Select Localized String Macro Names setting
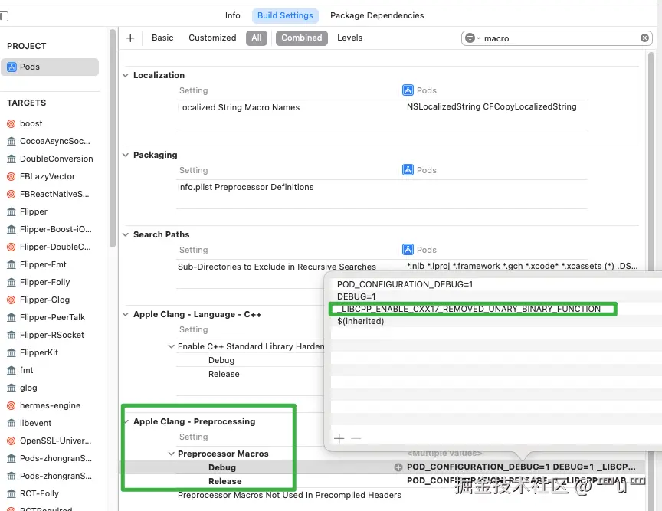Viewport: 662px width, 511px height. [x=238, y=108]
